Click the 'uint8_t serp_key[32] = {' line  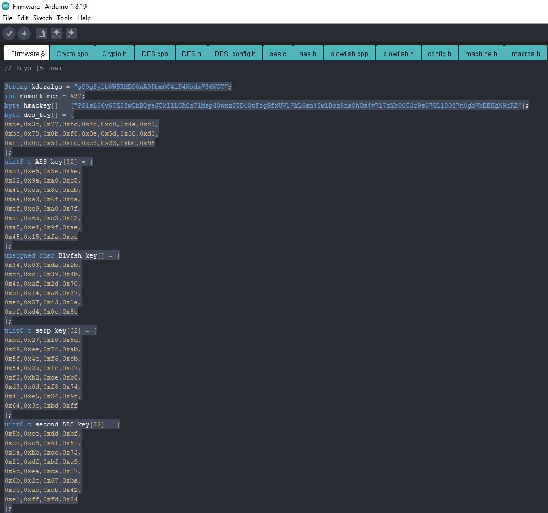pos(51,330)
